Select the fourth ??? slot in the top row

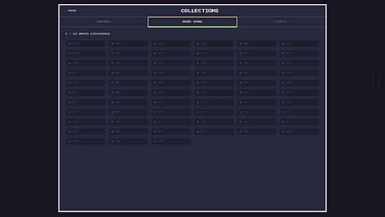point(214,44)
